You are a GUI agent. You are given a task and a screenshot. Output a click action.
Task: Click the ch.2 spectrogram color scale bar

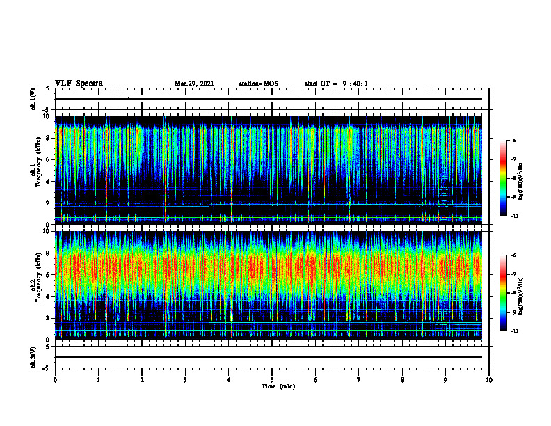tap(504, 293)
